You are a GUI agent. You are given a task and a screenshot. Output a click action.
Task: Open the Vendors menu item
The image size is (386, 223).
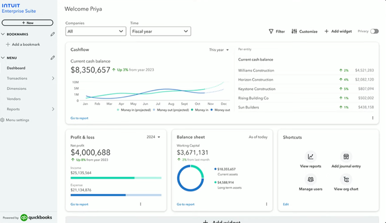[14, 99]
